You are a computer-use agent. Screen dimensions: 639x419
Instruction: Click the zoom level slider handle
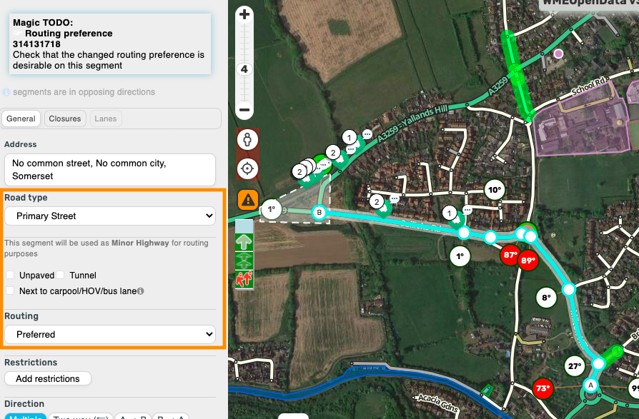coord(244,69)
